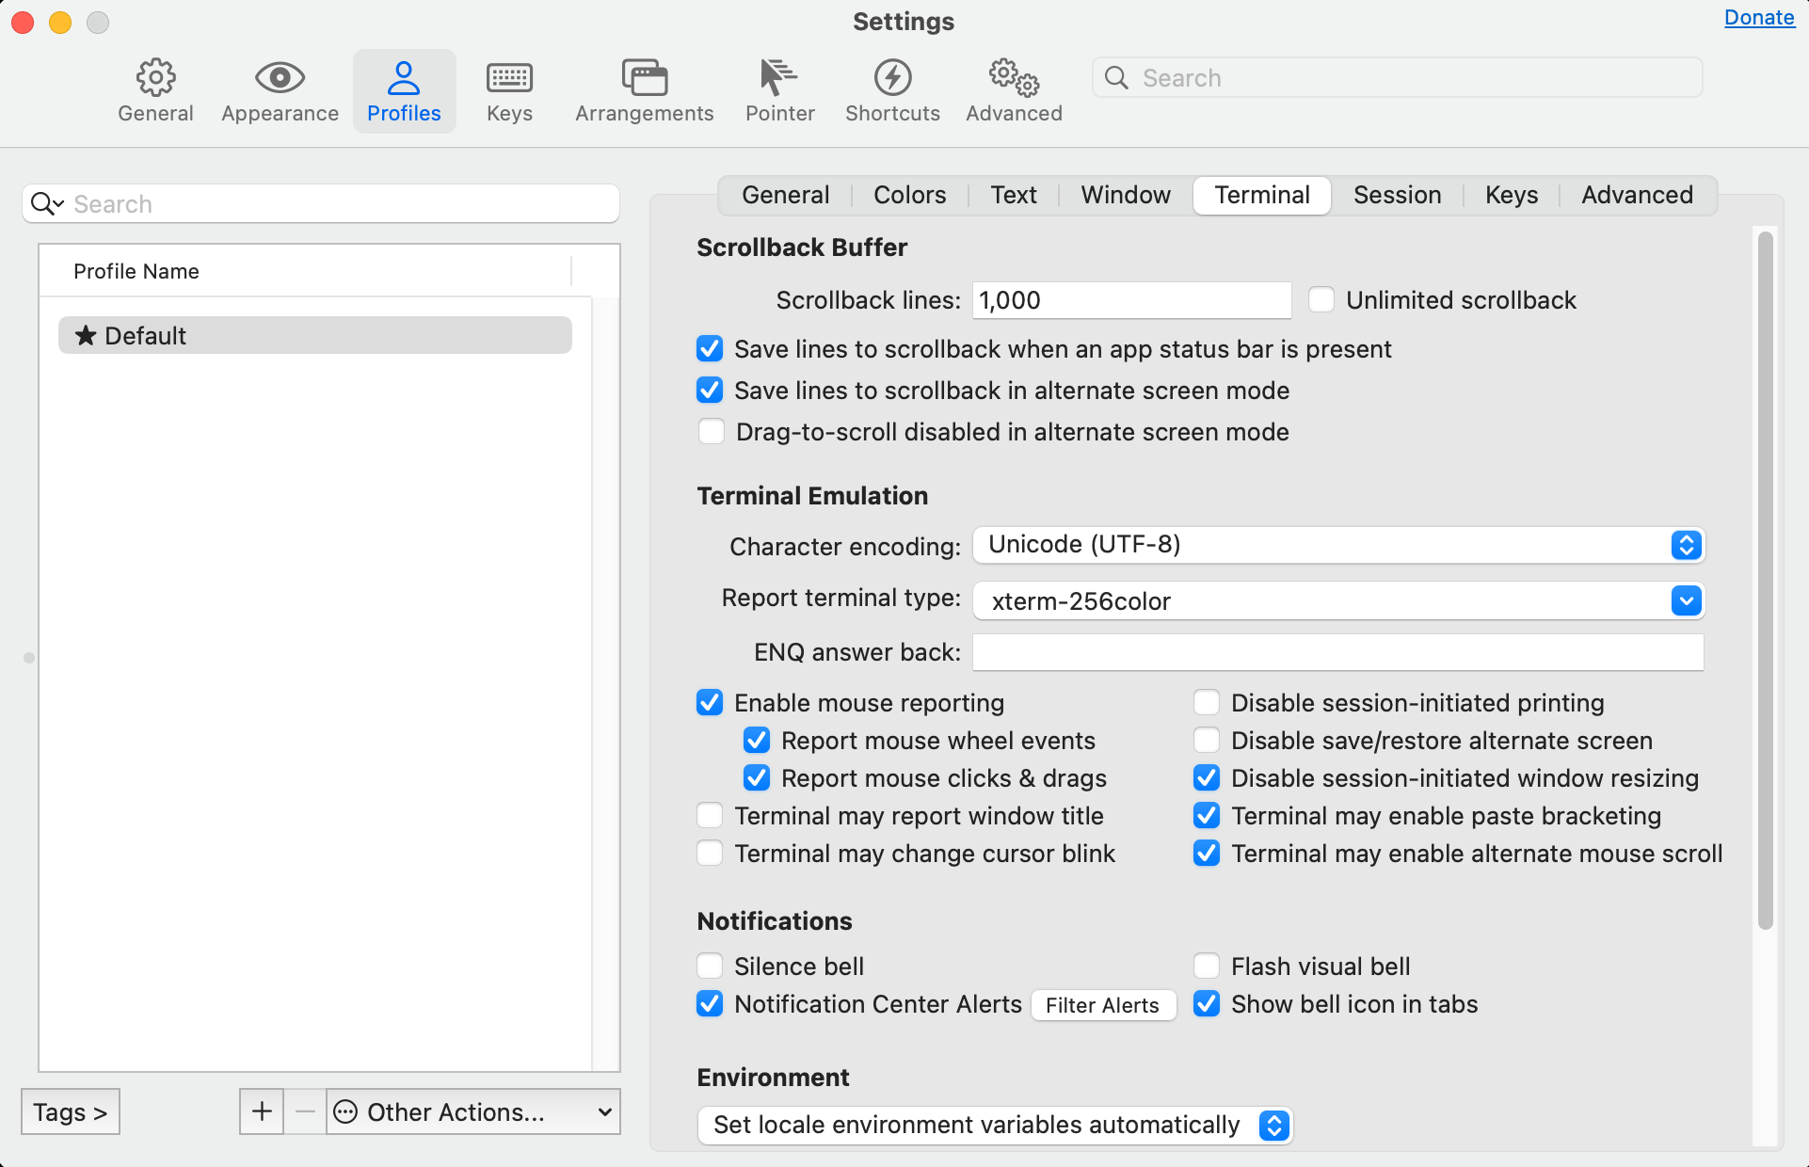Switch to the Session profile tab

1397,195
